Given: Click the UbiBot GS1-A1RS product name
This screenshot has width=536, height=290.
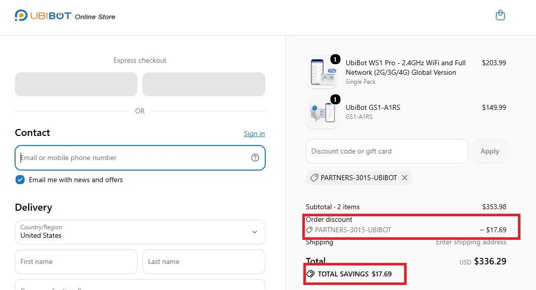Looking at the screenshot, I should click(x=373, y=107).
